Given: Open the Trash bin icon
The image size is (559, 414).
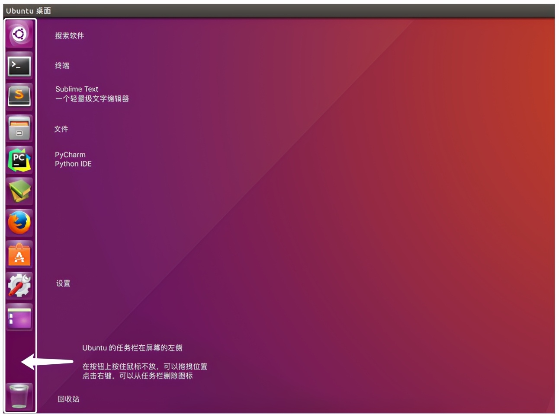Looking at the screenshot, I should (x=19, y=396).
